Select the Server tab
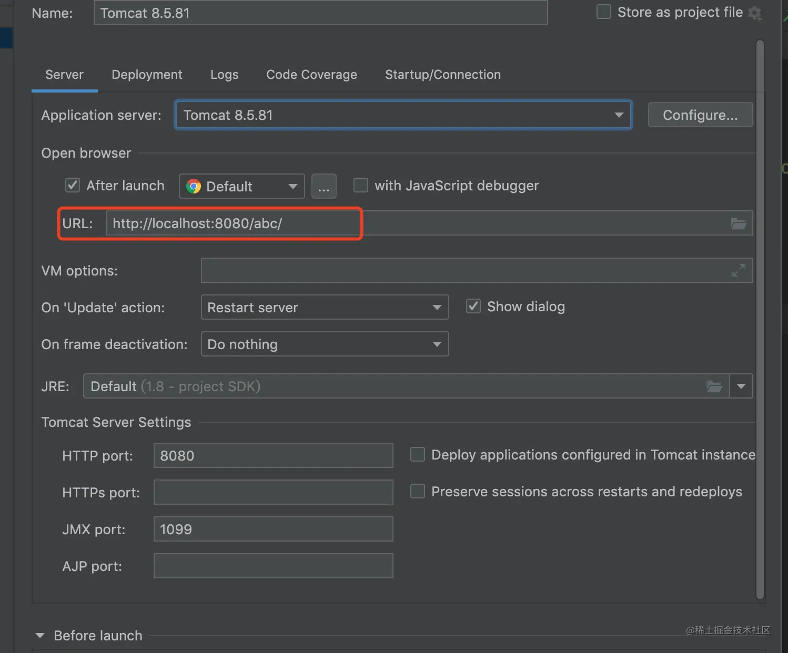The image size is (788, 653). (x=64, y=75)
